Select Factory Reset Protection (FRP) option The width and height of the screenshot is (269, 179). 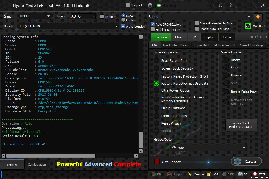click(156, 76)
